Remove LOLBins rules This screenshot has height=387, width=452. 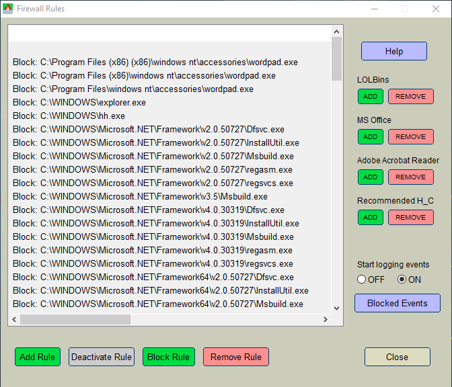pyautogui.click(x=410, y=97)
